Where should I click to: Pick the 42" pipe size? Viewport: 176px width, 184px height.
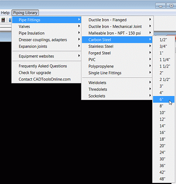pyautogui.click(x=164, y=172)
